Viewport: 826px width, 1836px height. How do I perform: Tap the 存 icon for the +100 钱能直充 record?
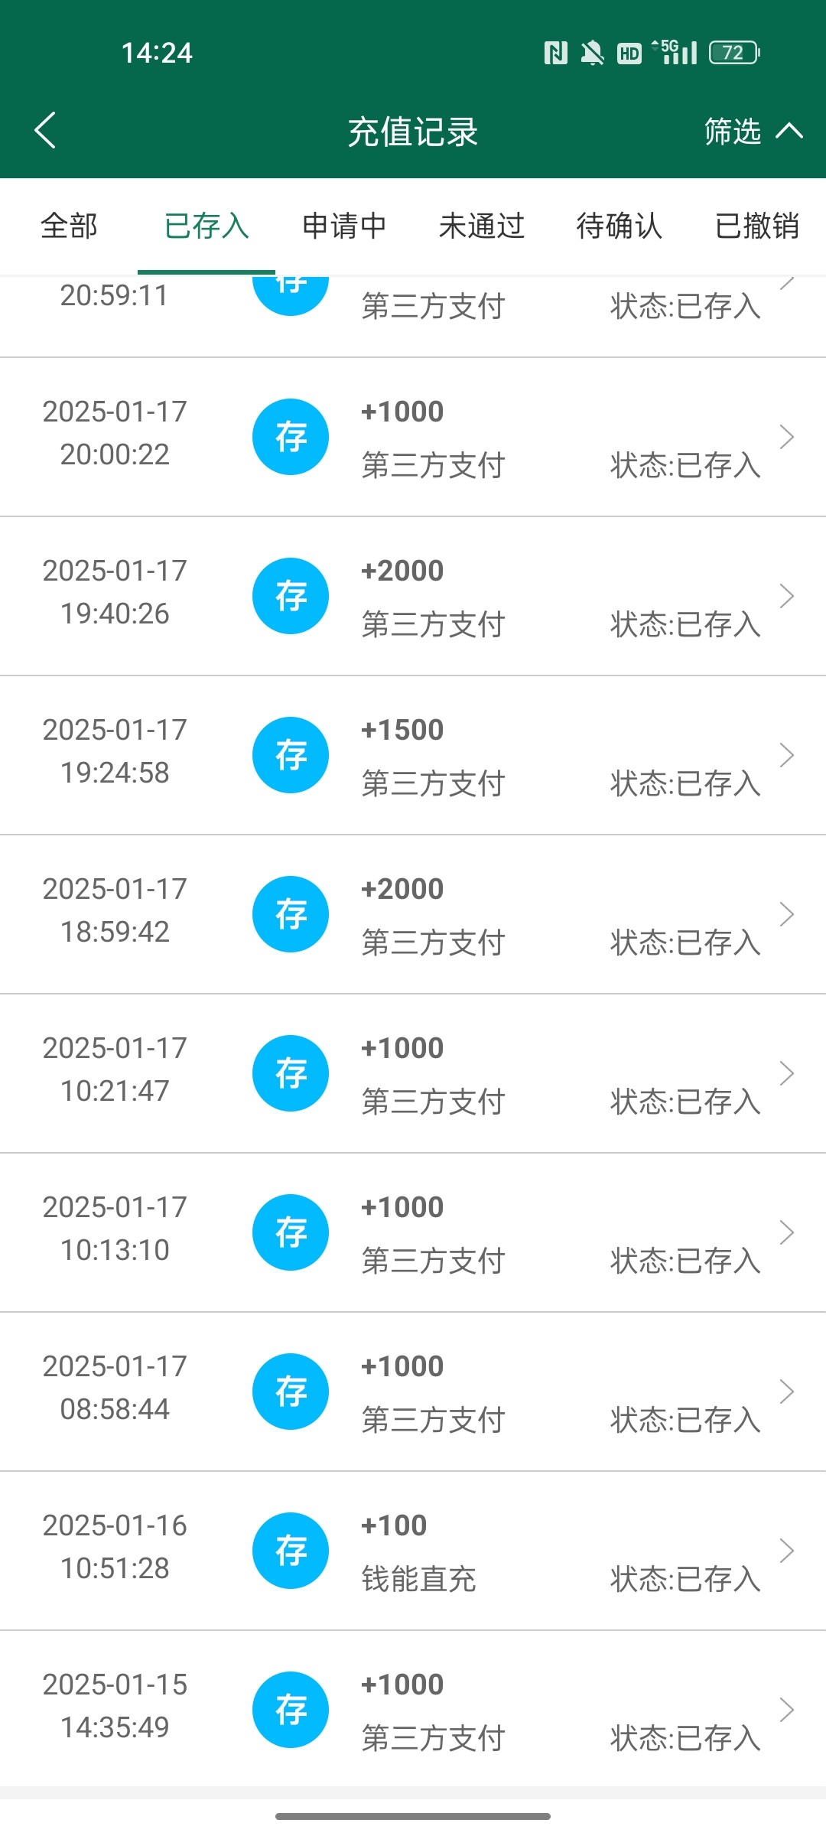coord(291,1551)
